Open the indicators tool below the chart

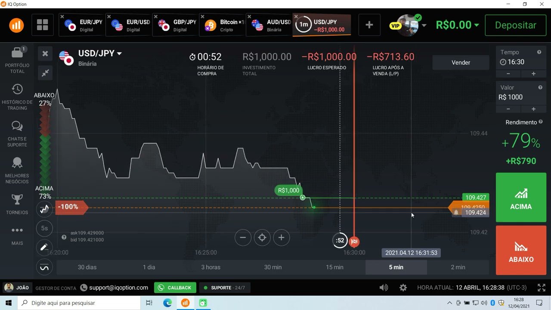coord(44,267)
